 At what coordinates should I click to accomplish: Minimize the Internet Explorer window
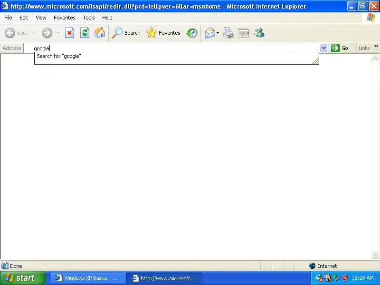[x=351, y=6]
